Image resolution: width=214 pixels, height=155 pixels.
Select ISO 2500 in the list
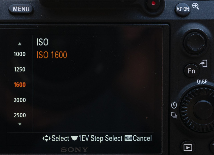pos(20,115)
